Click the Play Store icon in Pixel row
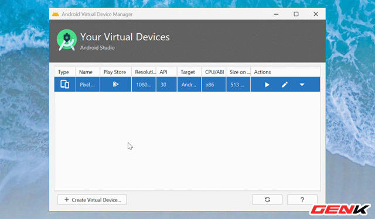Image resolution: width=375 pixels, height=219 pixels. (x=115, y=84)
